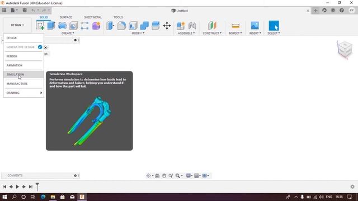This screenshot has width=358, height=201.
Task: Select the Shell tool
Action: (133, 26)
